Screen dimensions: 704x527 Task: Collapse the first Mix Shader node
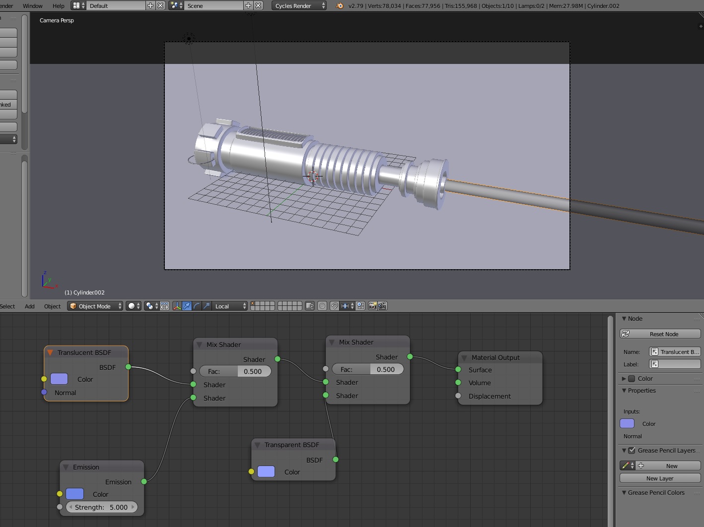click(x=200, y=345)
